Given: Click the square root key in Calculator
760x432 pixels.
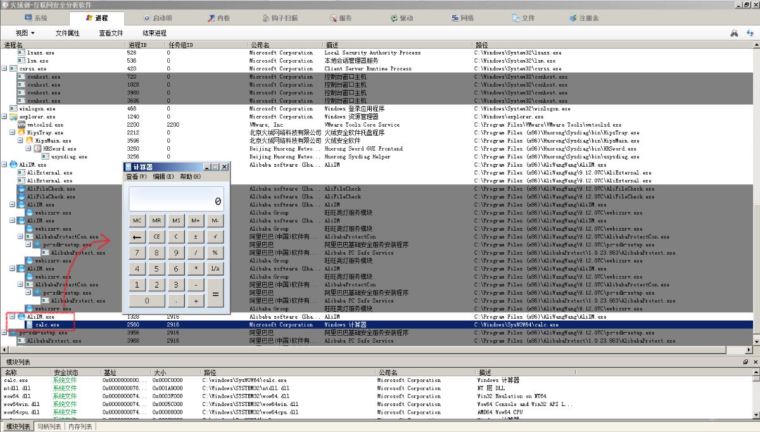Looking at the screenshot, I should click(215, 236).
